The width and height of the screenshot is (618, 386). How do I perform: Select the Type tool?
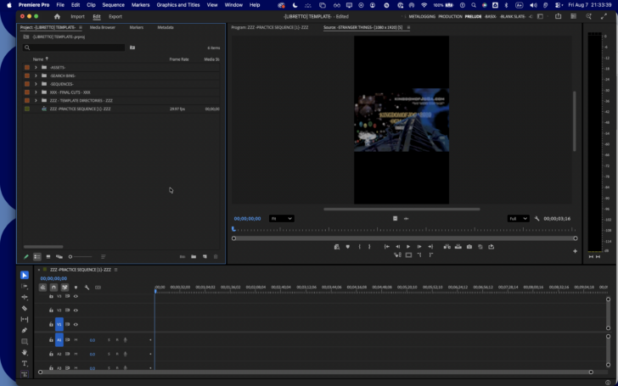pyautogui.click(x=25, y=364)
